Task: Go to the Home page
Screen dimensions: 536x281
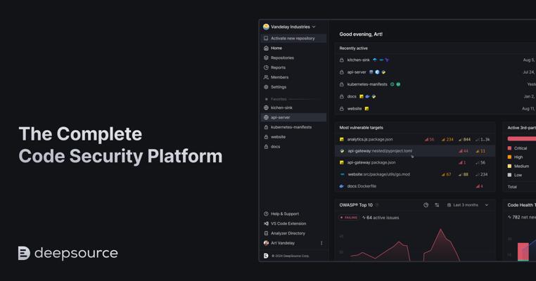Action: [276, 48]
